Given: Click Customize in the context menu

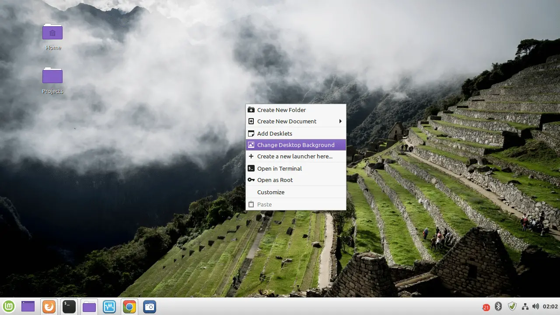Looking at the screenshot, I should [271, 192].
